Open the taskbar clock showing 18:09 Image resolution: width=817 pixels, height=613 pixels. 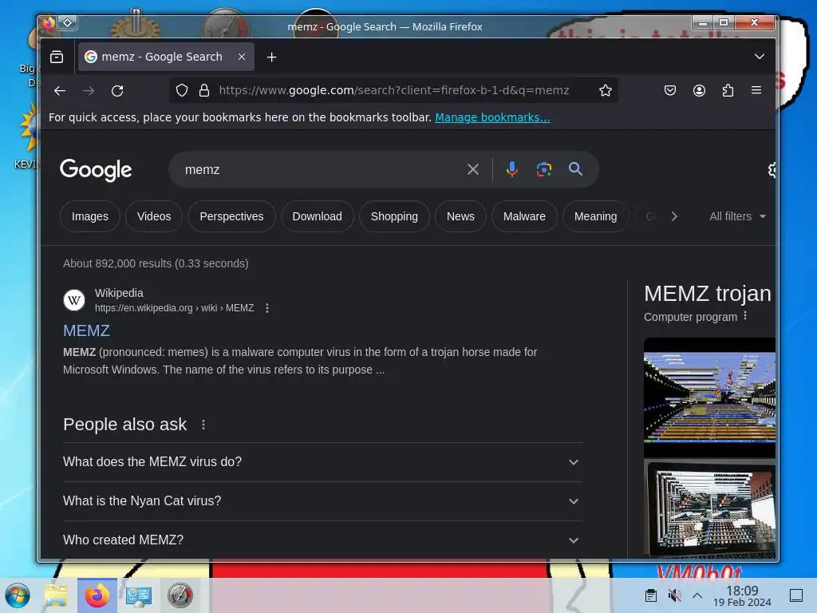[742, 595]
